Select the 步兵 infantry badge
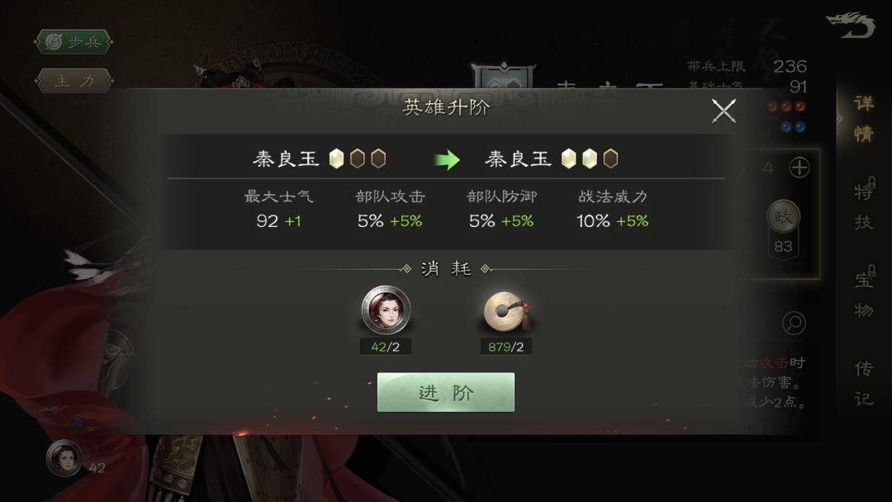 coord(74,42)
